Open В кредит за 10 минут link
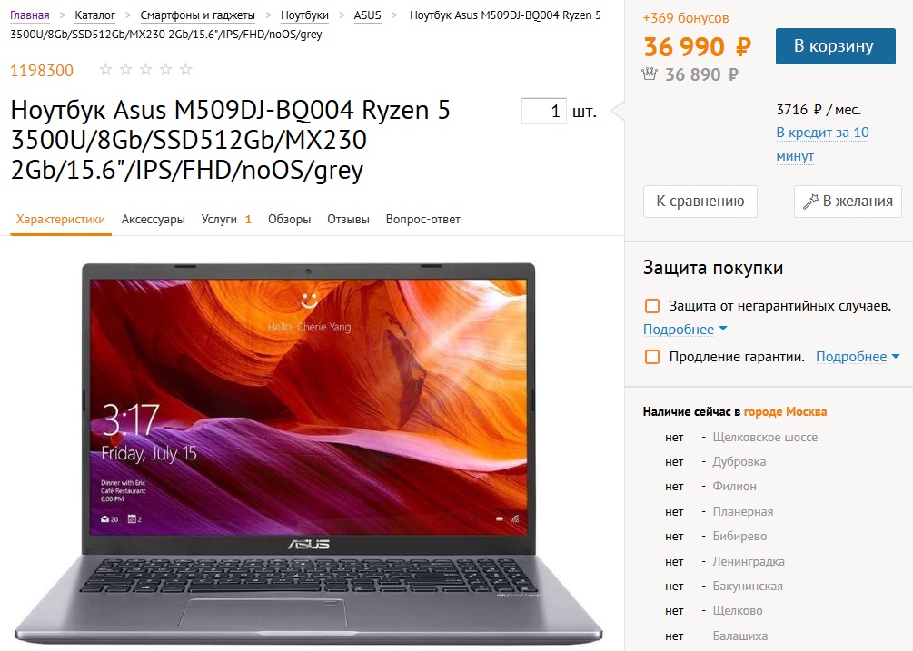Screen dimensions: 913x651 (x=822, y=144)
